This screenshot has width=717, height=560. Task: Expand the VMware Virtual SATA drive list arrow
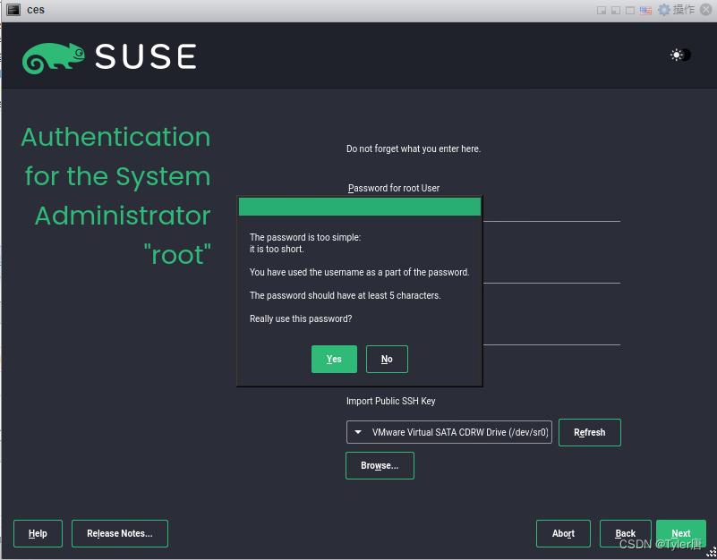358,432
